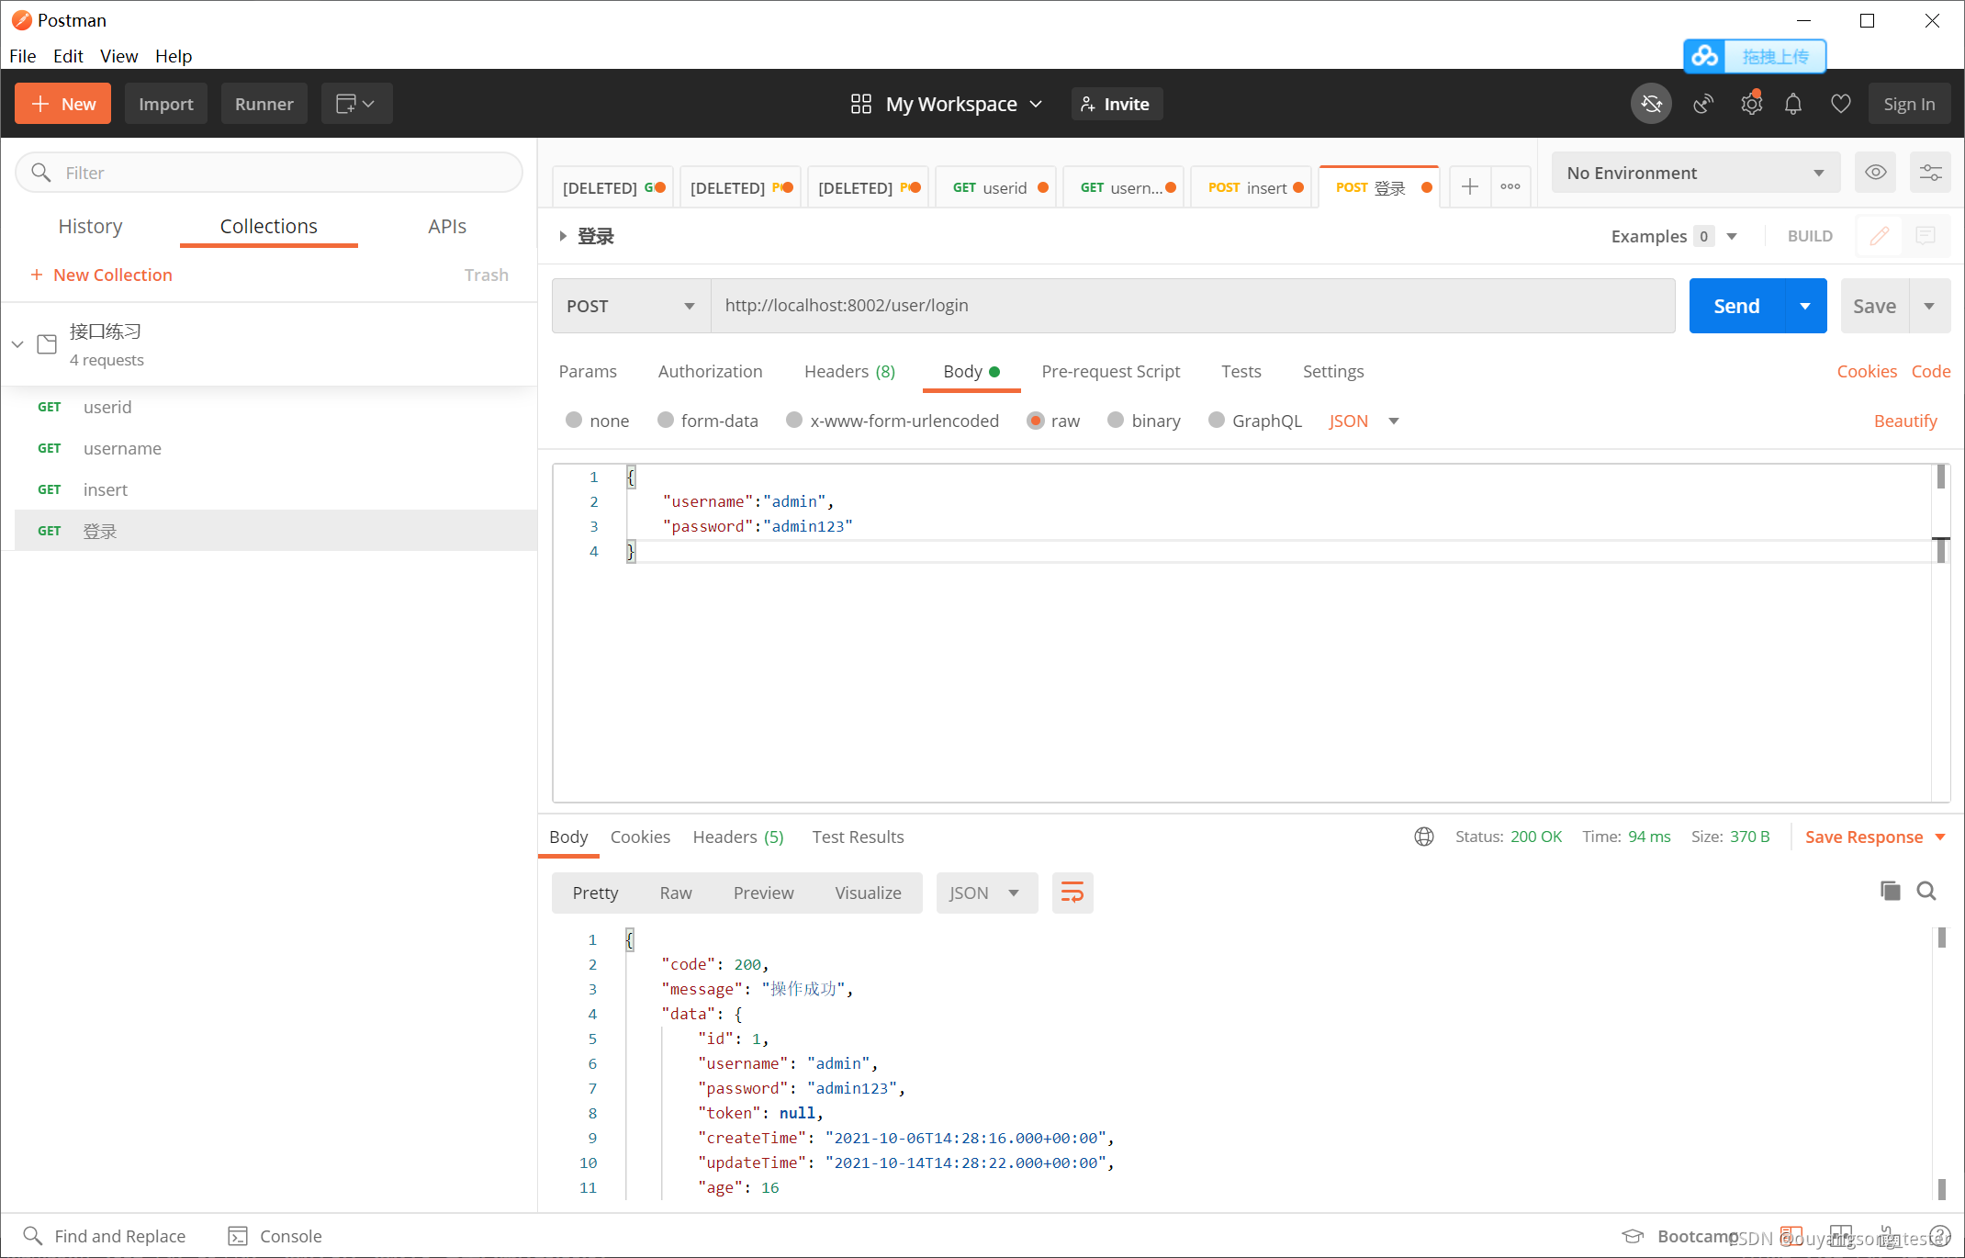Image resolution: width=1965 pixels, height=1258 pixels.
Task: Toggle response line wrap icon
Action: pyautogui.click(x=1072, y=893)
